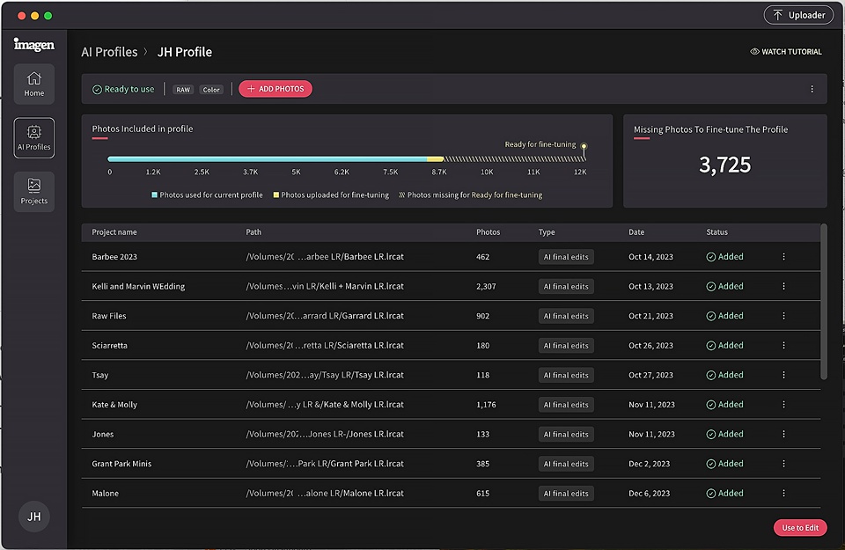The image size is (845, 550).
Task: Open Projects from the sidebar
Action: tap(34, 192)
